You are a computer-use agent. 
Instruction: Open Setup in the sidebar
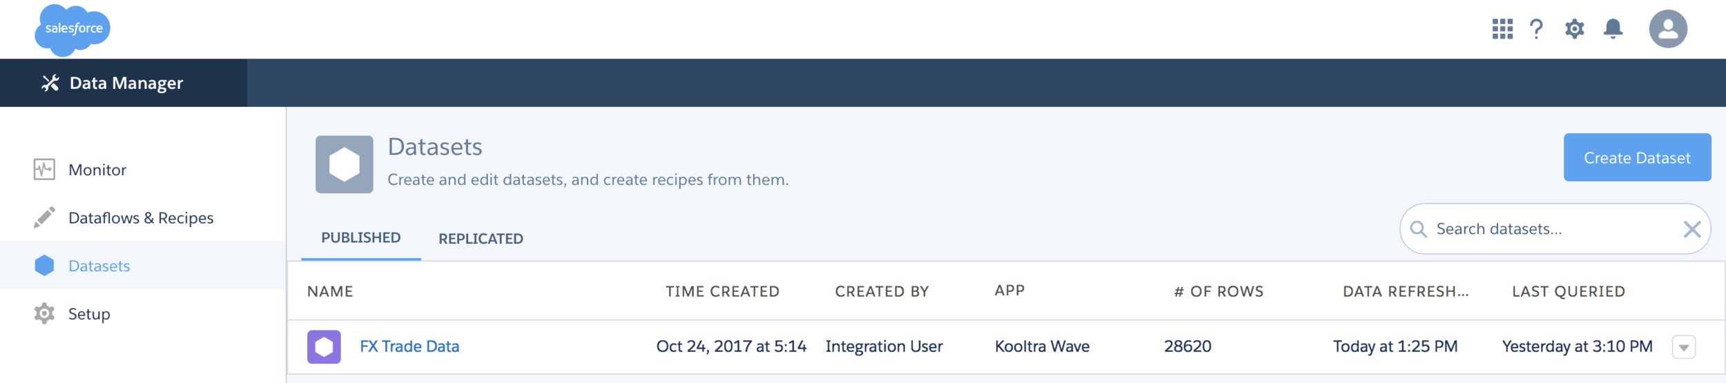point(143,313)
